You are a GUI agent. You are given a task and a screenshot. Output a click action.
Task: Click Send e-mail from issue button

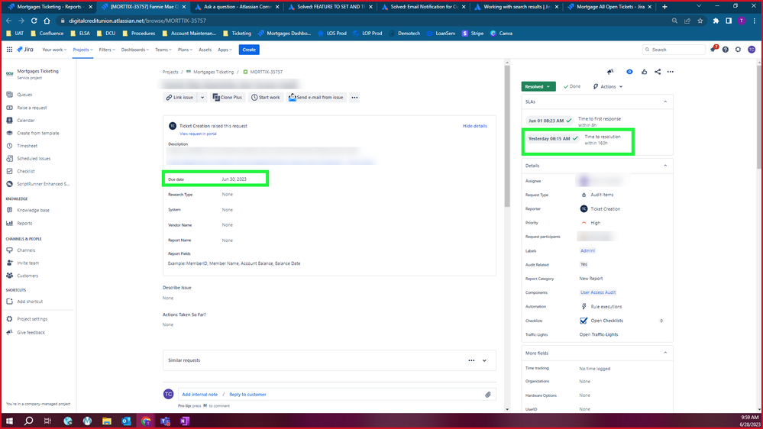click(316, 97)
